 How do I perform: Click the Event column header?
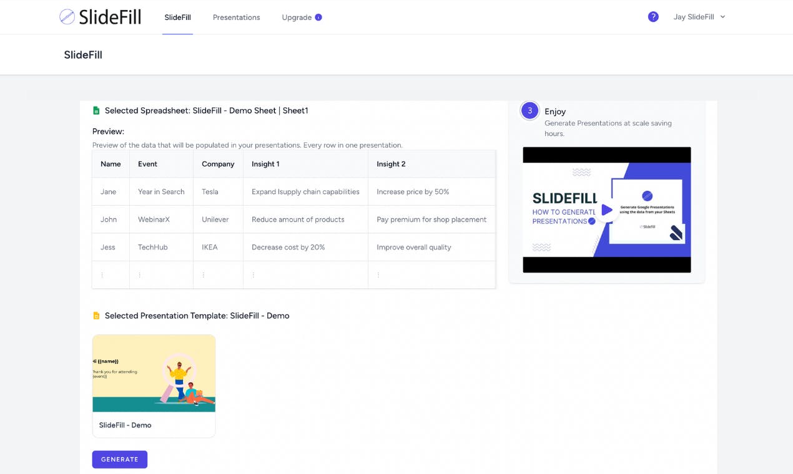click(161, 164)
